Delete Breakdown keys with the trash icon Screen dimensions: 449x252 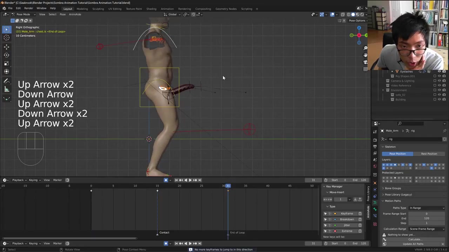pyautogui.click(x=360, y=219)
